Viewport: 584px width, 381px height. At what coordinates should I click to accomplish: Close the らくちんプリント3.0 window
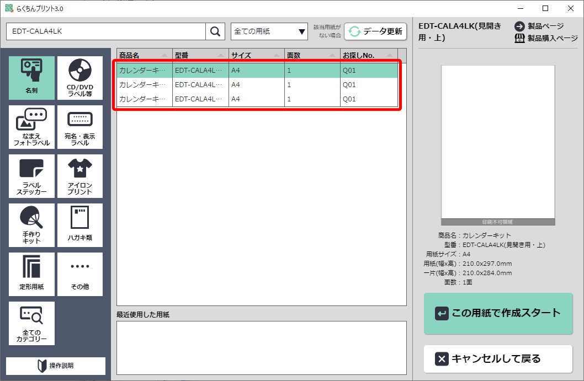tap(571, 8)
